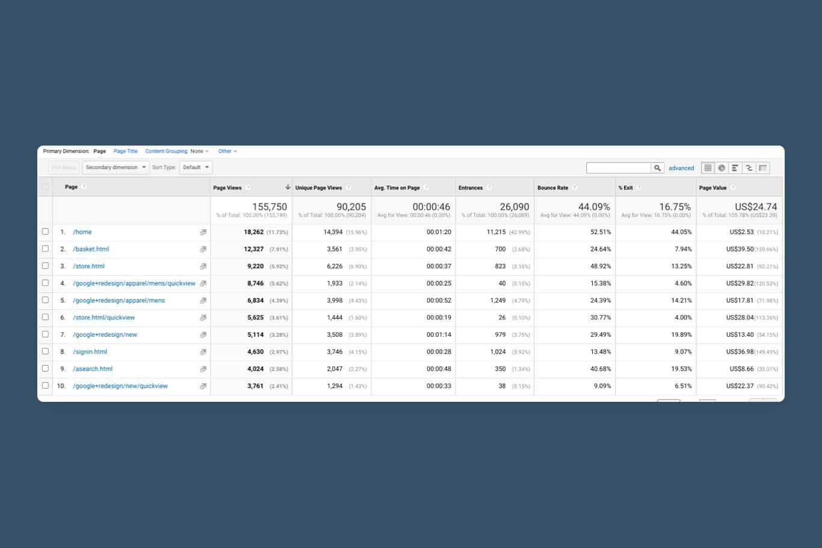Click the search magnifier icon
822x548 pixels.
pyautogui.click(x=657, y=167)
